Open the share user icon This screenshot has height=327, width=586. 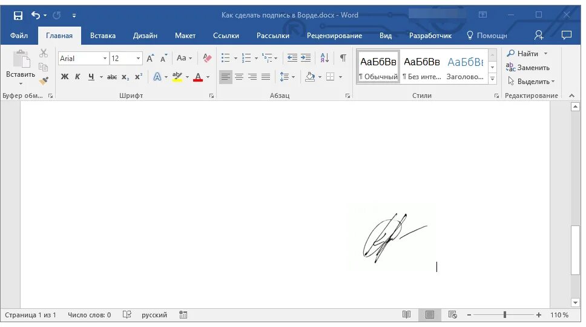coord(539,35)
